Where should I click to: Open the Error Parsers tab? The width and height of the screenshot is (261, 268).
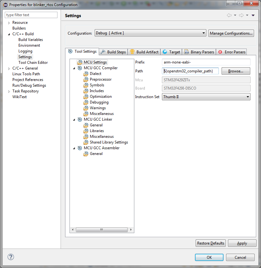click(x=232, y=52)
